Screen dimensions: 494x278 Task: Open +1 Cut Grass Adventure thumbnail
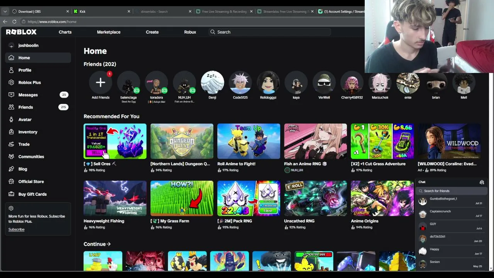click(382, 141)
